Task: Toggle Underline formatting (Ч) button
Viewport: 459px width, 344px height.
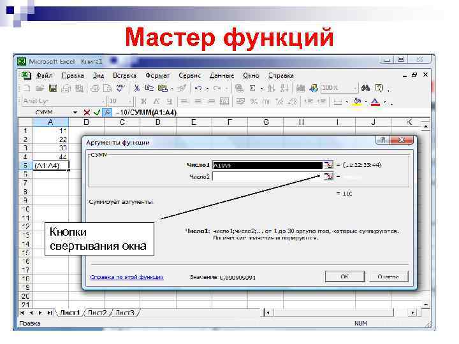Action: [169, 101]
